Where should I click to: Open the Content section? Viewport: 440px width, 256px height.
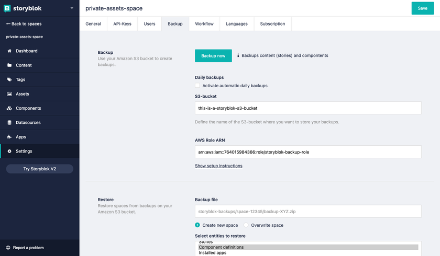coord(40,65)
